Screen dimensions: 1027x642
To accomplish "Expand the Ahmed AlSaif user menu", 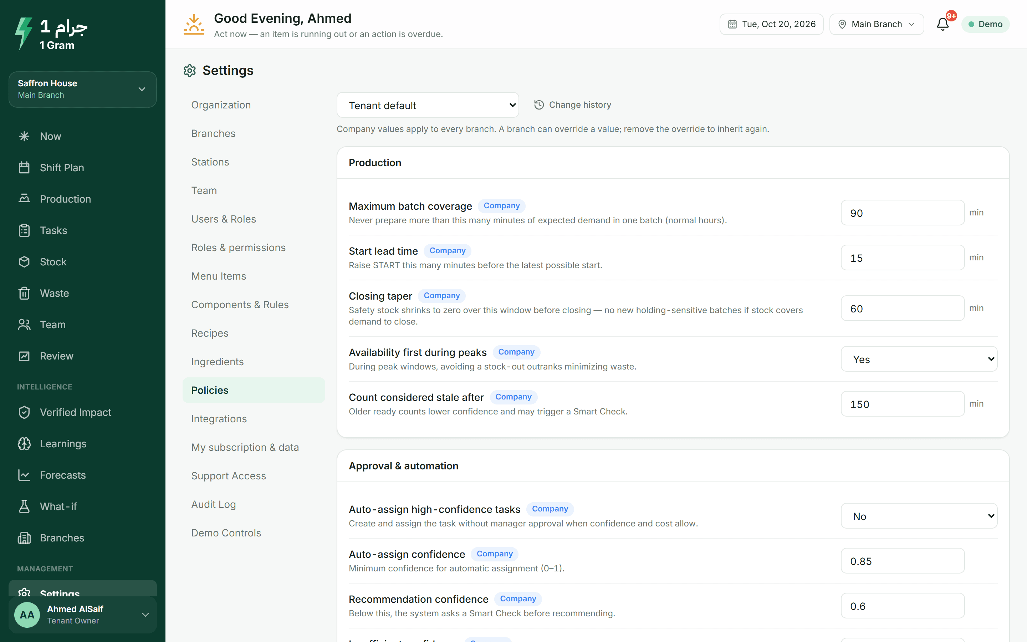I will click(83, 615).
